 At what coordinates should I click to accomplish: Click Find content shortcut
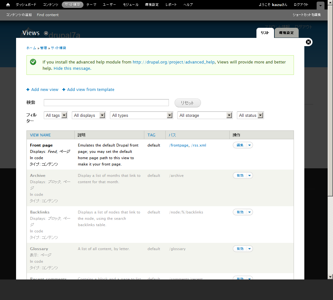click(x=48, y=15)
